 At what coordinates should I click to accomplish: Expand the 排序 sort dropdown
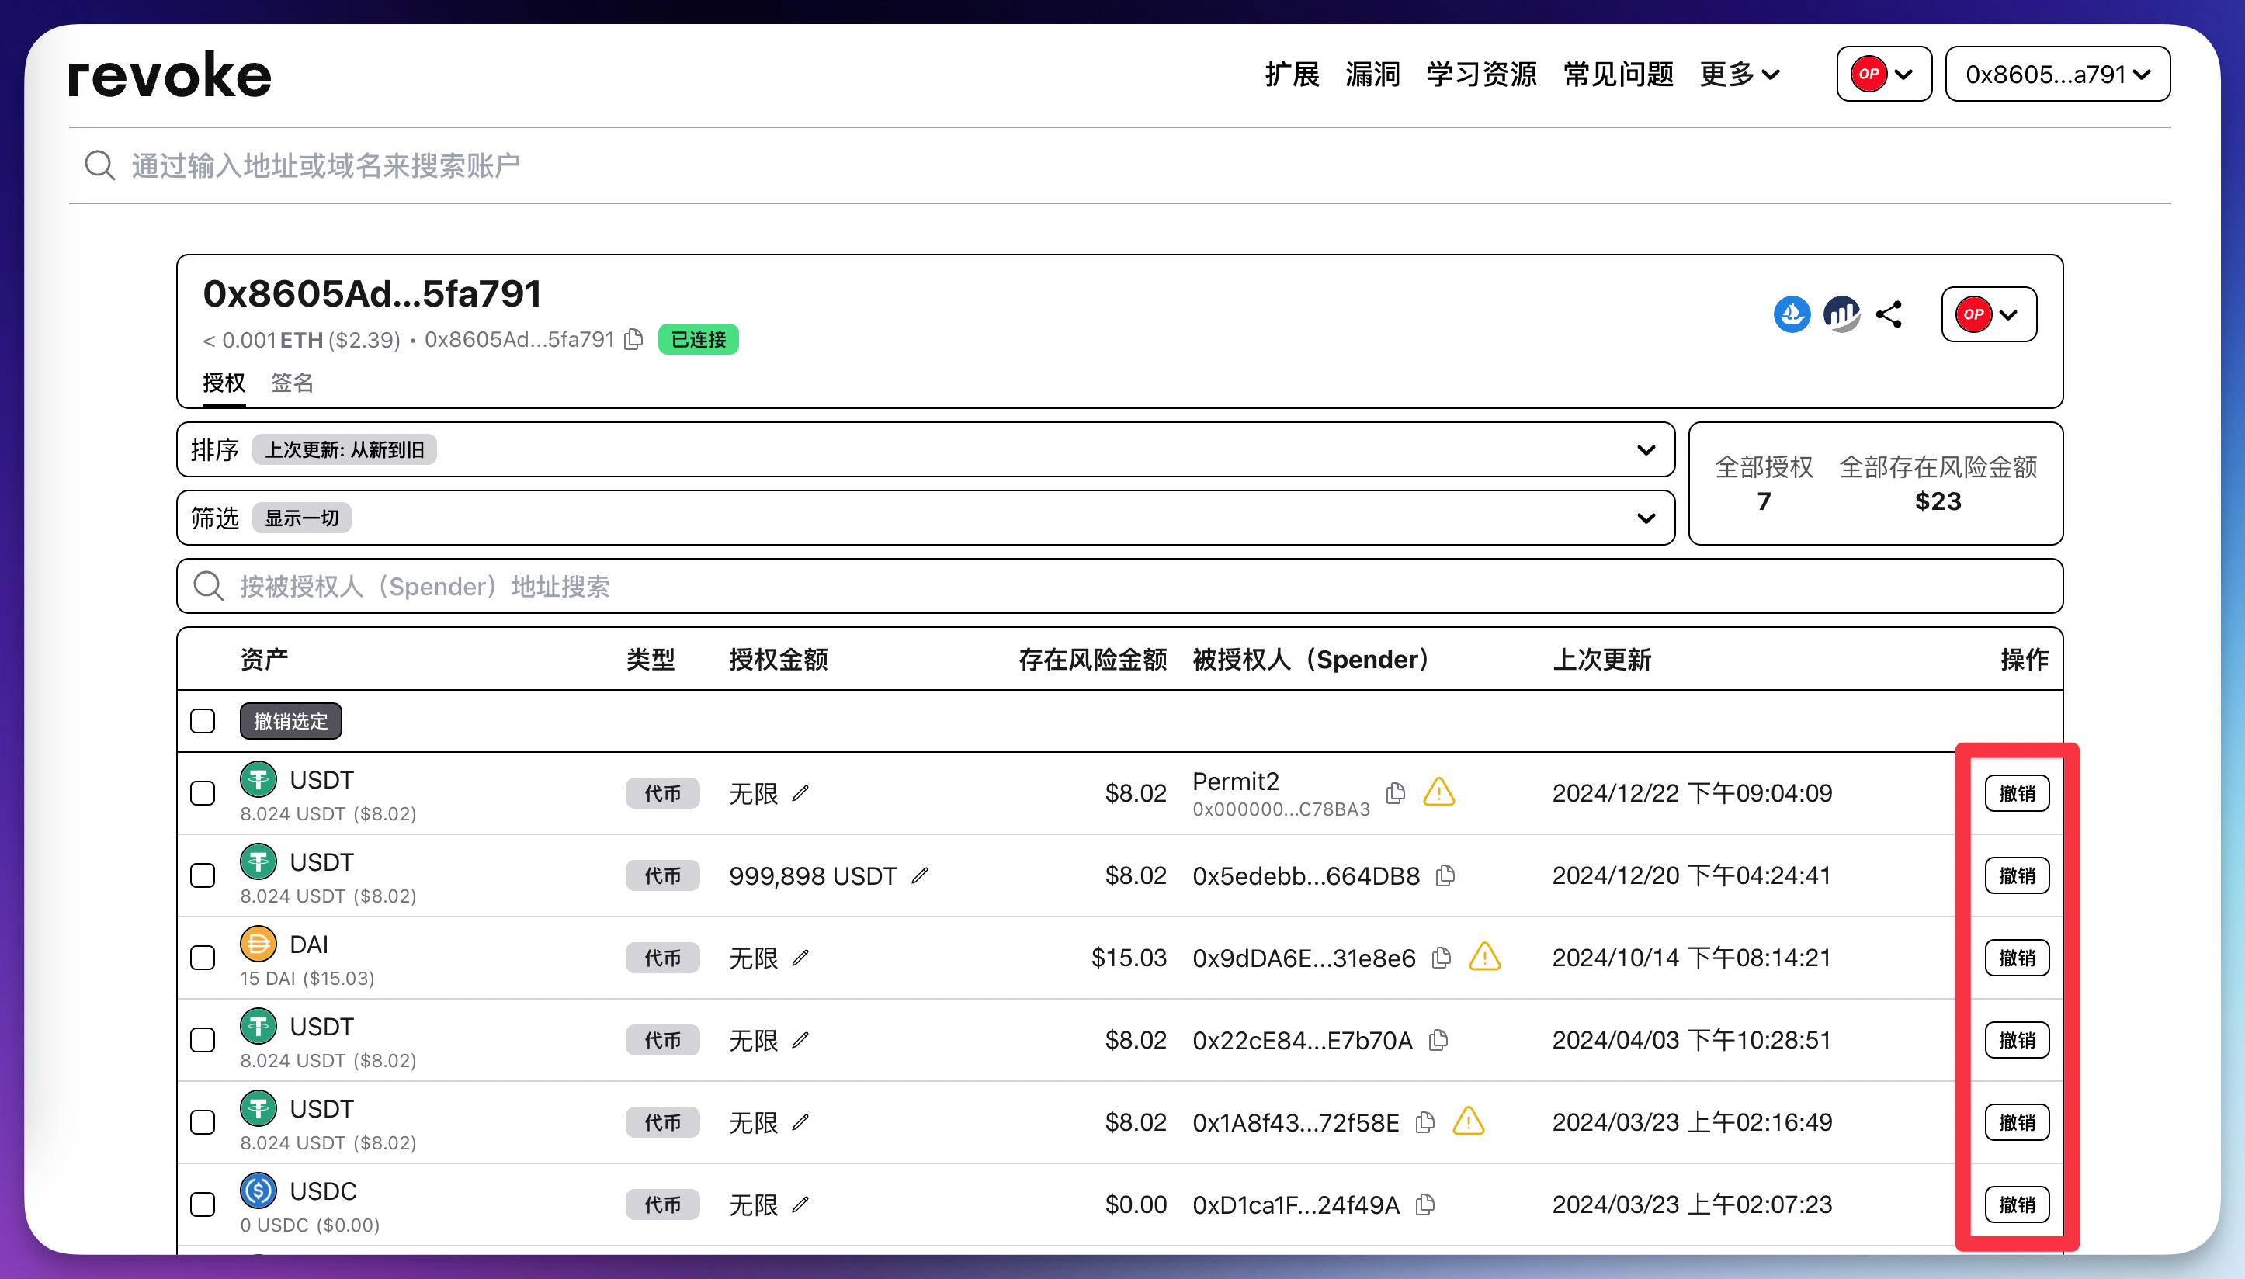926,450
